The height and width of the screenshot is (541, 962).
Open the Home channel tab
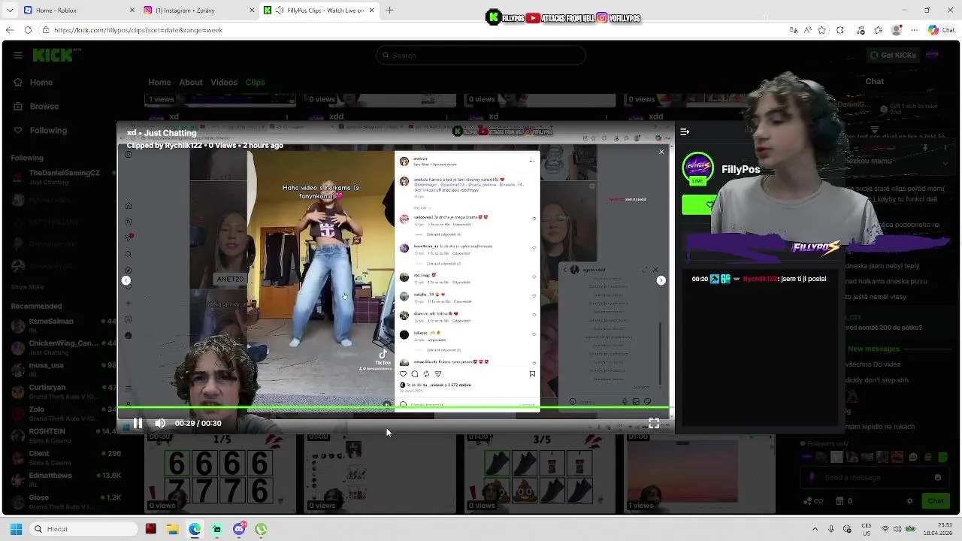point(159,83)
